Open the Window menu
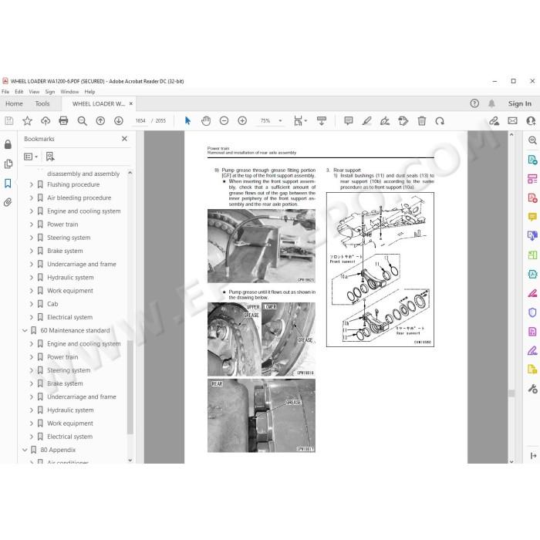Viewport: 540px width, 540px height. pos(69,92)
